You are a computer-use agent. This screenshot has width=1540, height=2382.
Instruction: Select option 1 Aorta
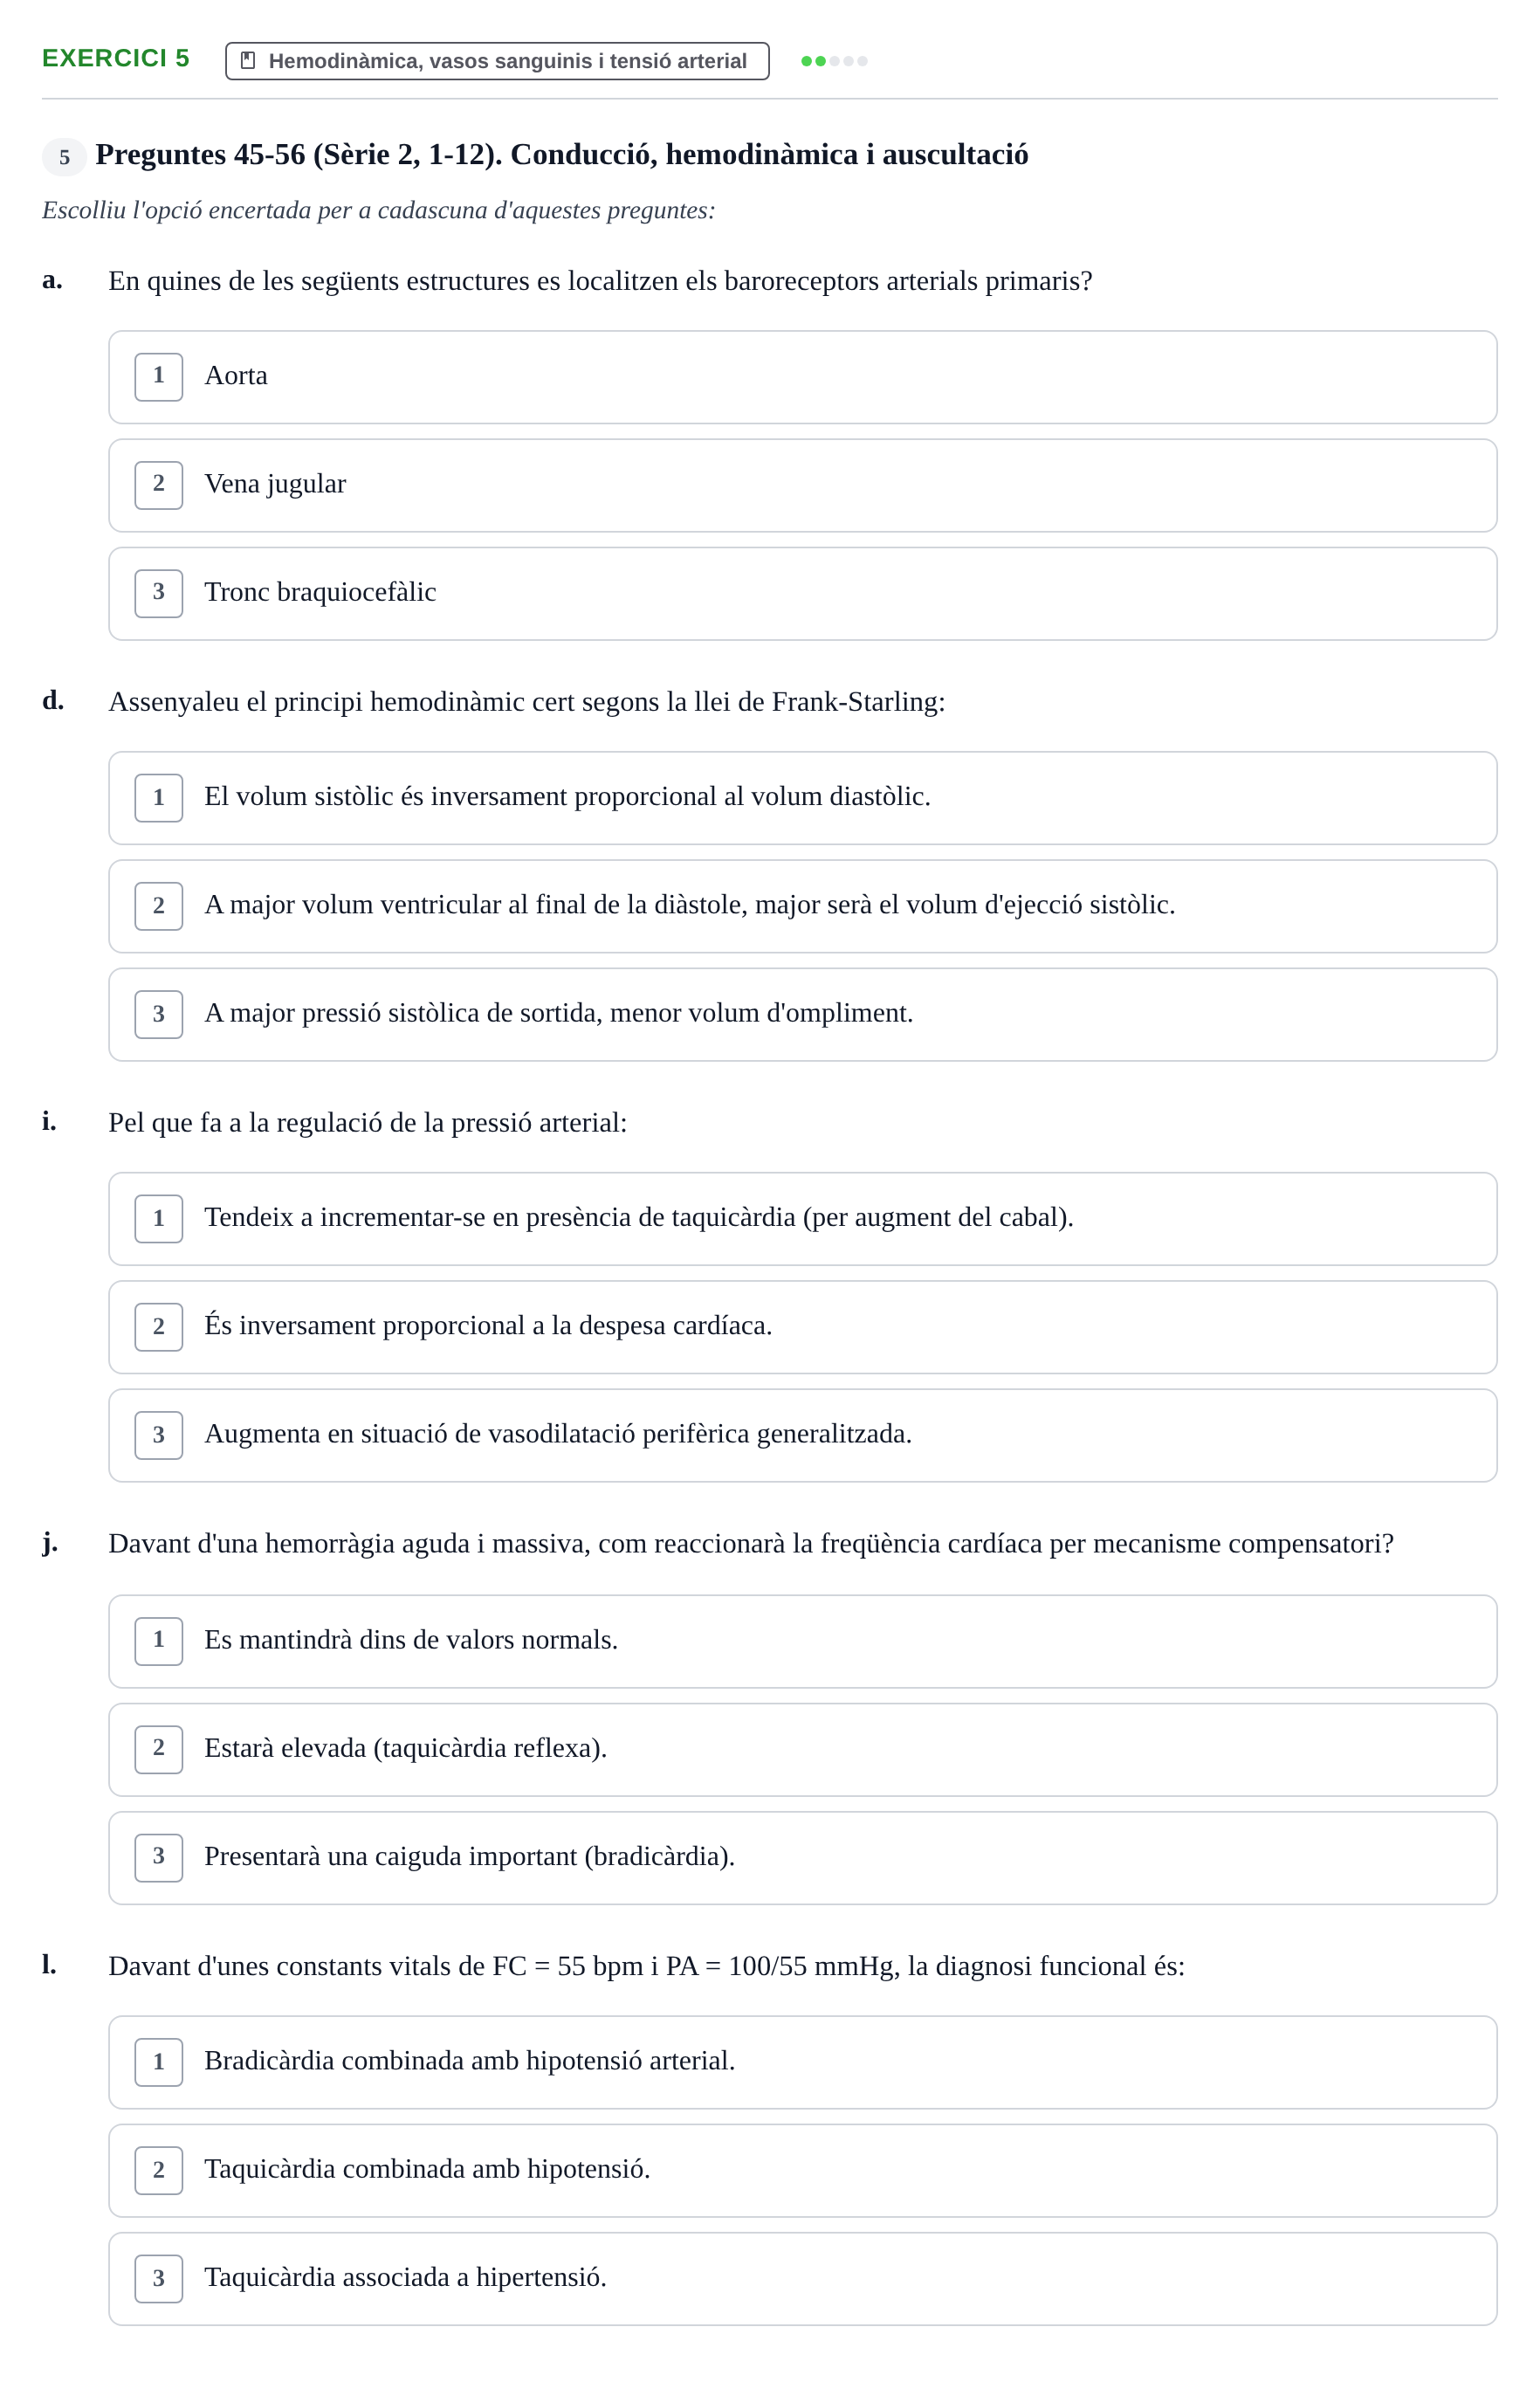pos(802,377)
